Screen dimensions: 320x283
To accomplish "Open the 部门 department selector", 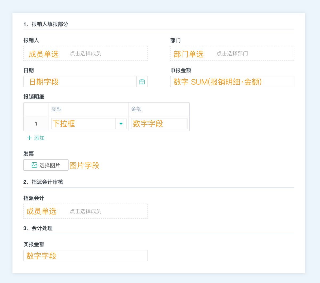I will 232,54.
